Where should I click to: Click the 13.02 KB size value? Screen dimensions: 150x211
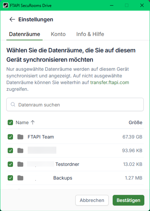[x=133, y=164]
